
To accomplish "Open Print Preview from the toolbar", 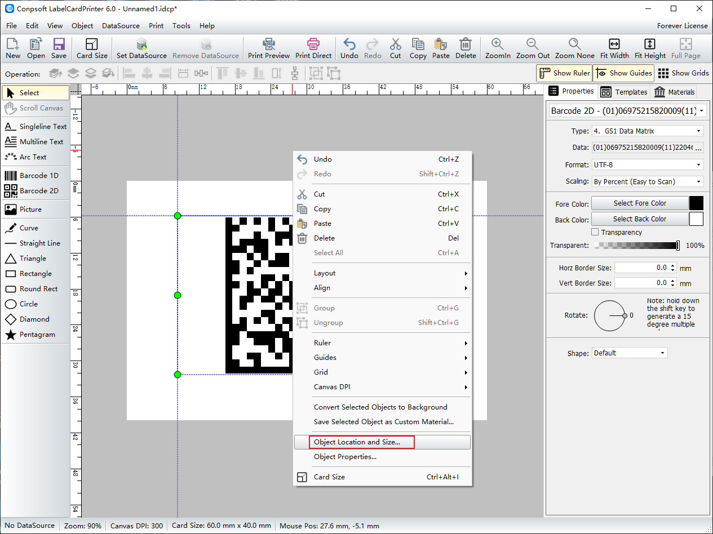I will point(269,48).
